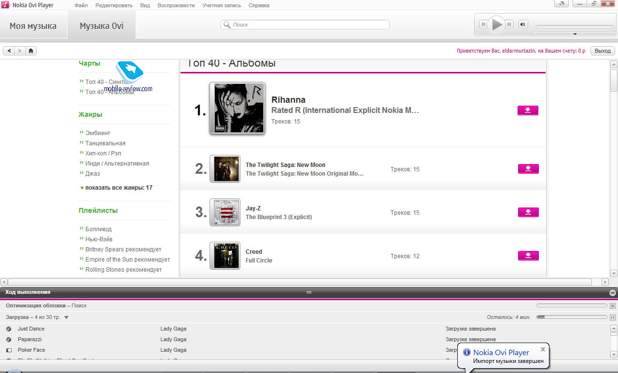618x373 pixels.
Task: Browse the Танцевальная genre
Action: [105, 143]
